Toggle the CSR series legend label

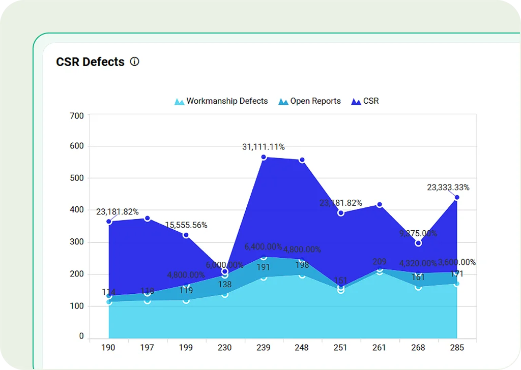(x=371, y=101)
